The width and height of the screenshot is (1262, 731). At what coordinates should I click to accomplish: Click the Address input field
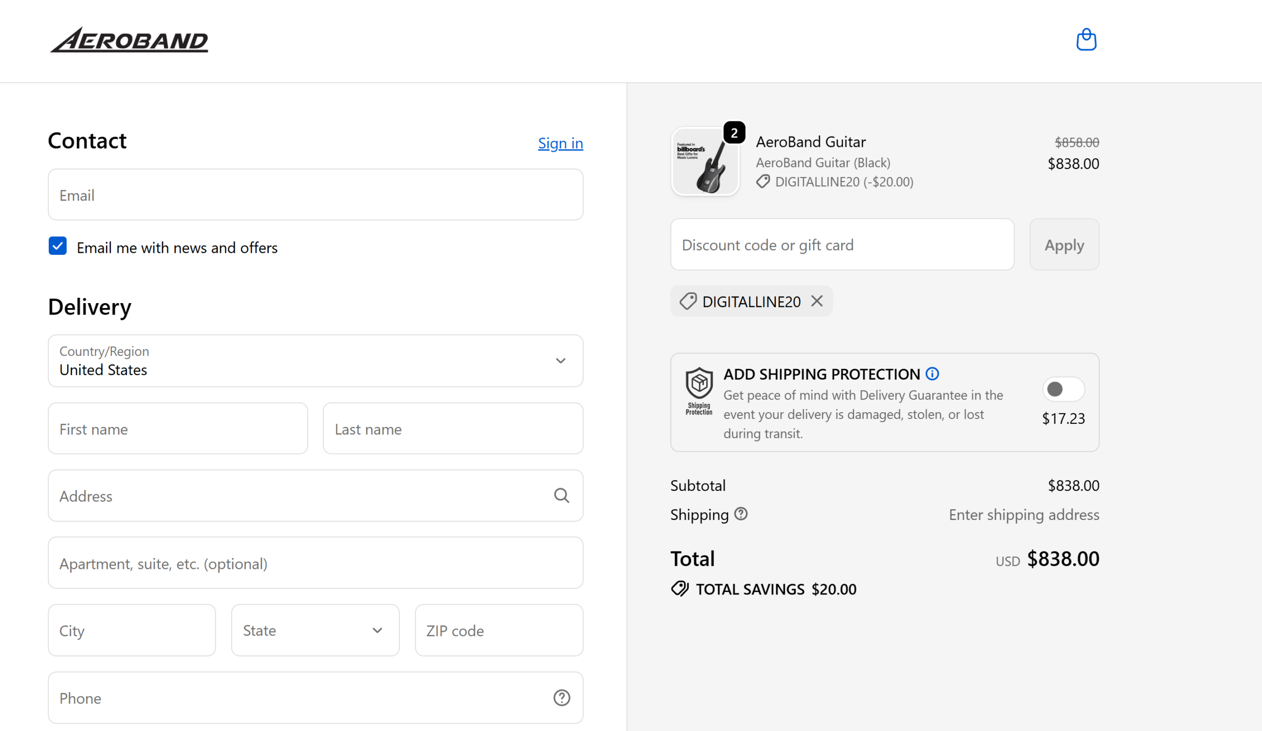315,496
